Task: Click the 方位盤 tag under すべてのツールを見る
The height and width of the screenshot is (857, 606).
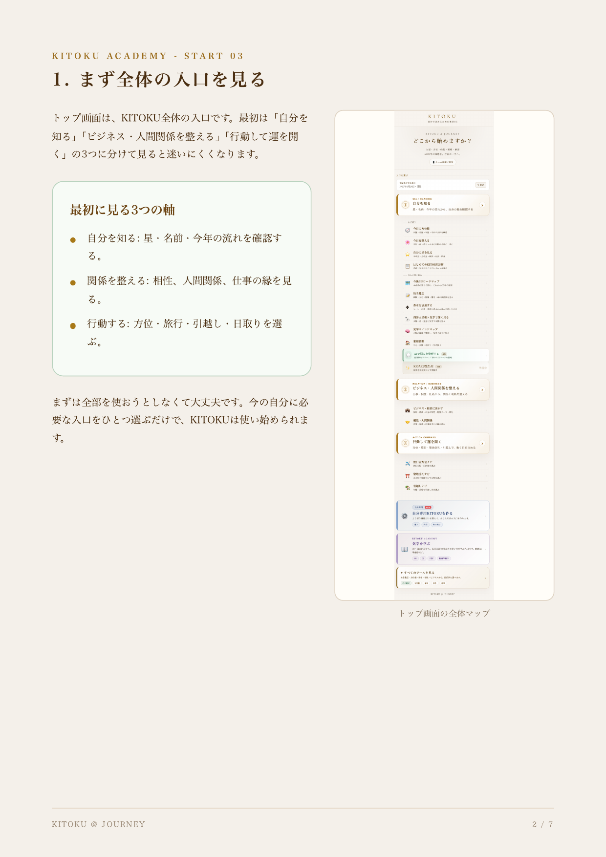Action: pos(417,583)
